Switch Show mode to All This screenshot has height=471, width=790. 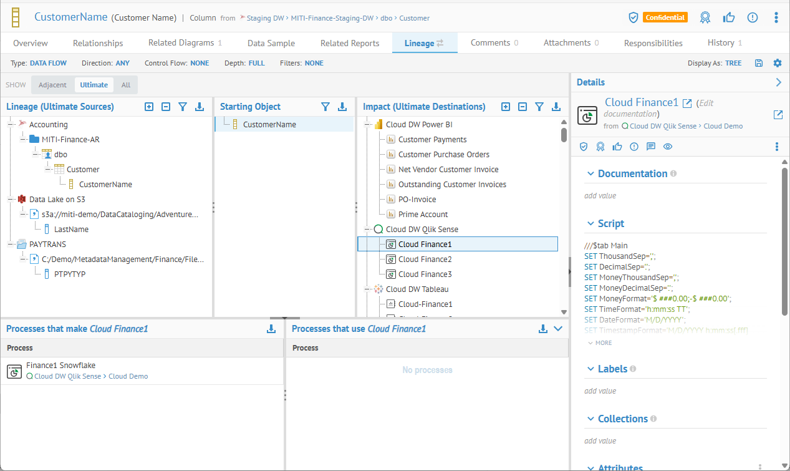coord(126,85)
